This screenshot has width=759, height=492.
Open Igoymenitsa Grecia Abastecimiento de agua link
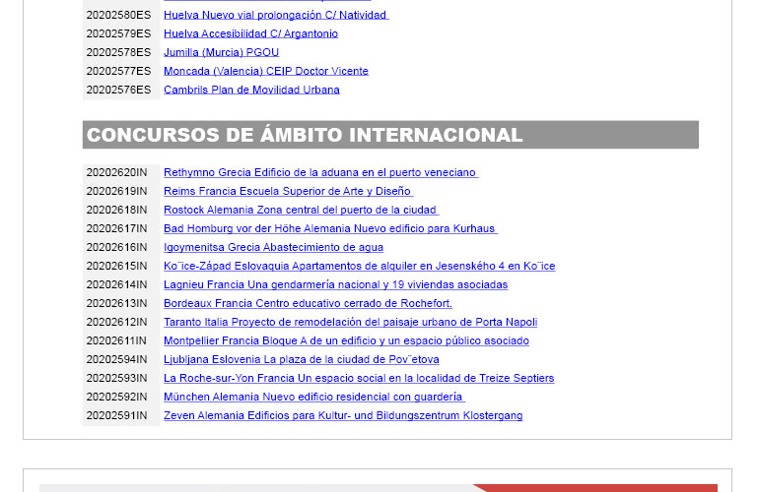pyautogui.click(x=273, y=247)
